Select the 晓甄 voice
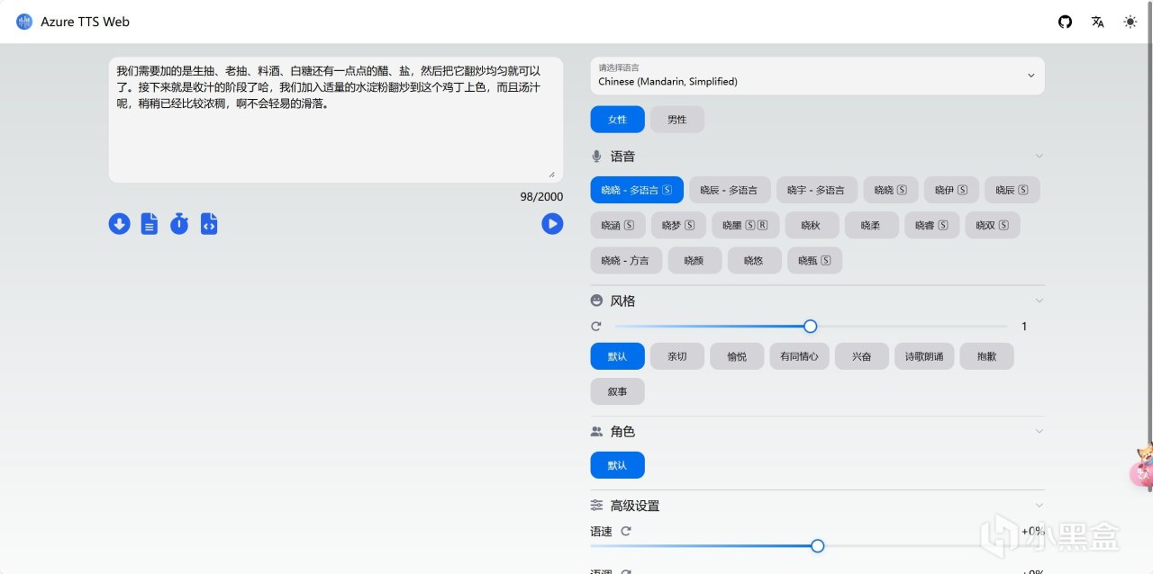This screenshot has height=574, width=1153. click(815, 261)
